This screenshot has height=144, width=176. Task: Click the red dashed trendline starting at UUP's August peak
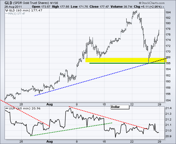[108, 118]
